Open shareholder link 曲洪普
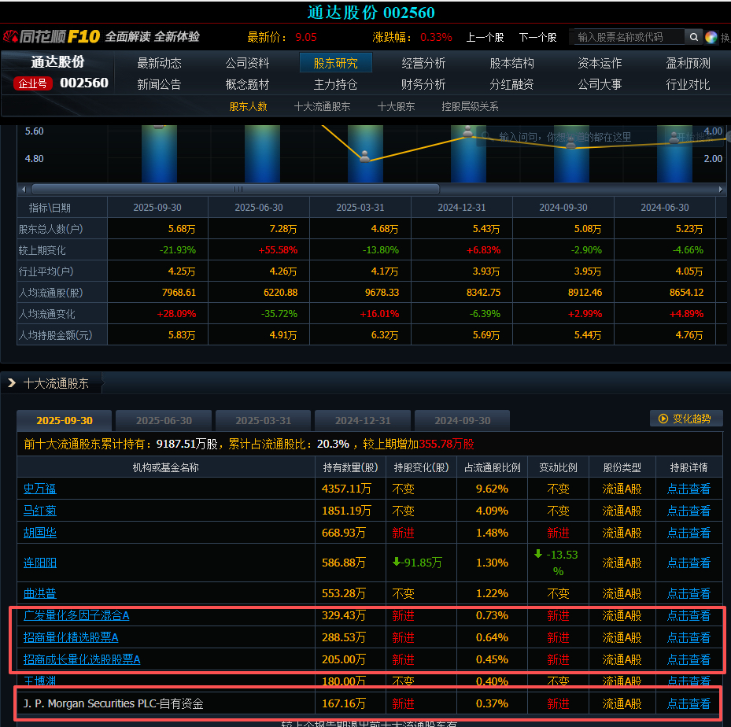 tap(40, 593)
